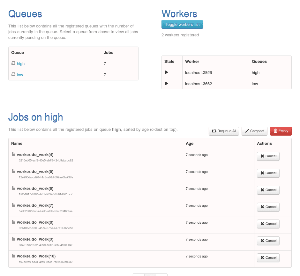Cancel job worker.do_work(8)
Image resolution: width=300 pixels, height=276 pixels.
click(268, 224)
